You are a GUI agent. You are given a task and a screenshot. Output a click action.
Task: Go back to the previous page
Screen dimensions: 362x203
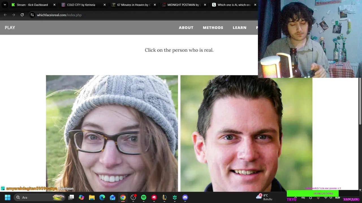[x=5, y=15]
